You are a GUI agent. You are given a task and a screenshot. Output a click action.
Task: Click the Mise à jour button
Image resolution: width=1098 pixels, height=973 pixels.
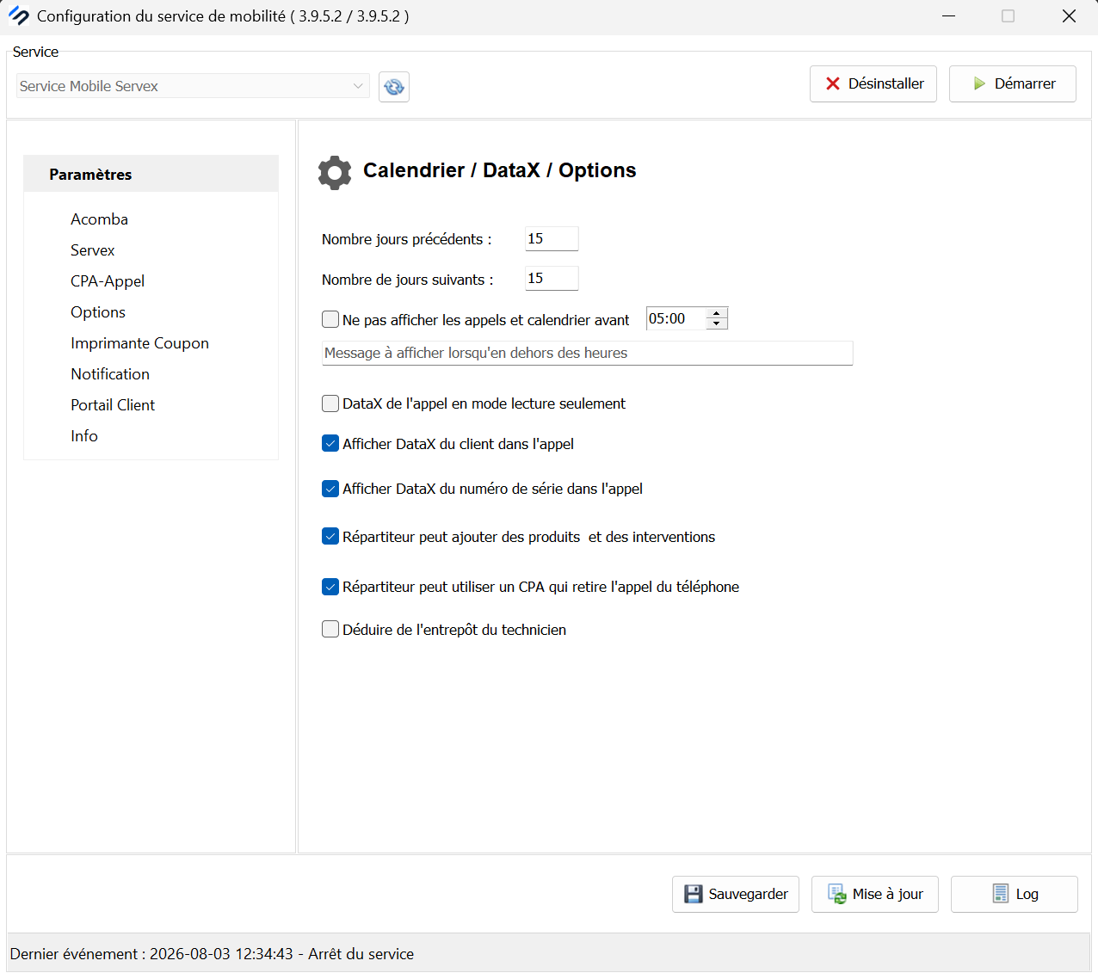(x=874, y=894)
